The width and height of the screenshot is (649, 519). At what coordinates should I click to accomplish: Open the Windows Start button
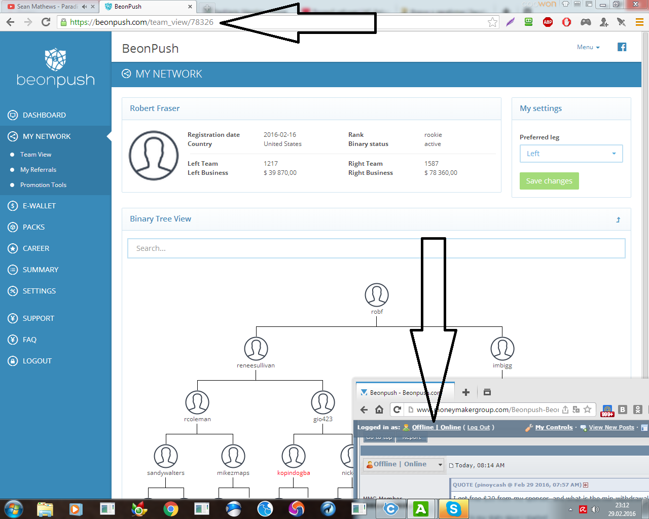[14, 508]
